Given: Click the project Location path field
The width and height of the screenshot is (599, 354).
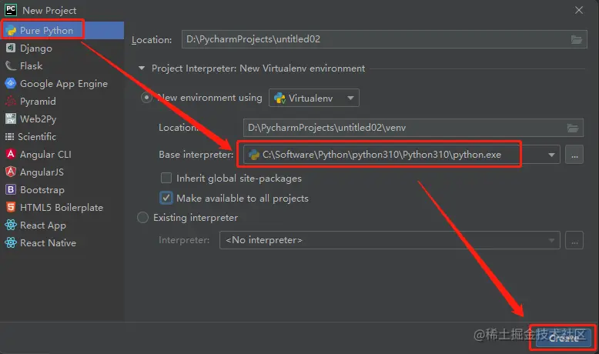Looking at the screenshot, I should pos(384,39).
